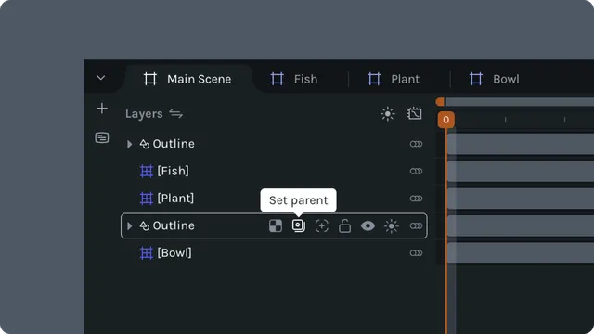The height and width of the screenshot is (334, 594).
Task: Click the link icon on top Outline row
Action: coord(416,144)
